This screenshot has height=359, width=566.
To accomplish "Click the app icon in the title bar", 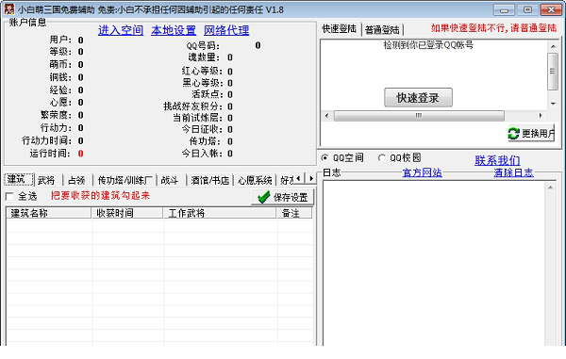I will pyautogui.click(x=9, y=9).
